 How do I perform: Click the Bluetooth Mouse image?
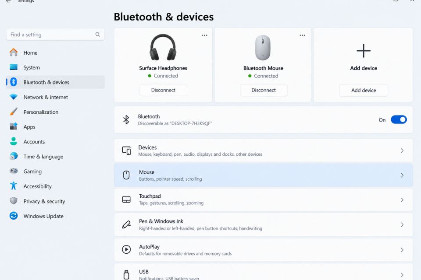263,48
